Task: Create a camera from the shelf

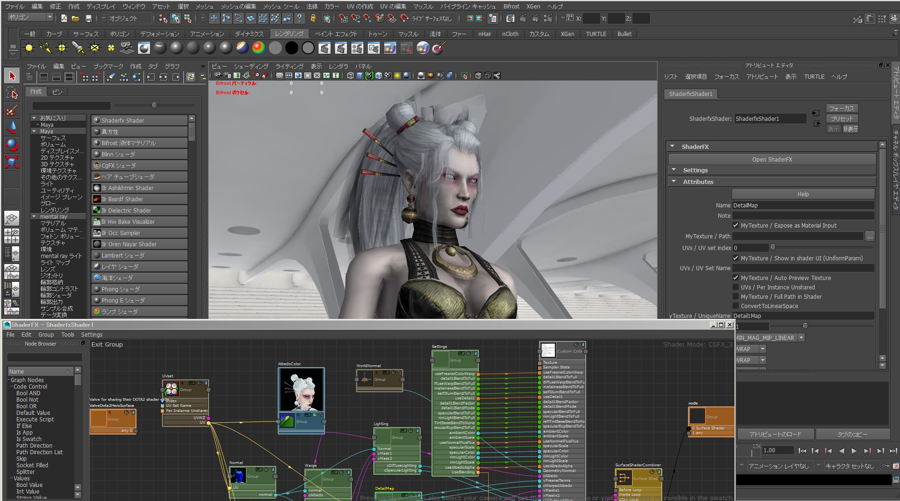Action: pyautogui.click(x=128, y=48)
